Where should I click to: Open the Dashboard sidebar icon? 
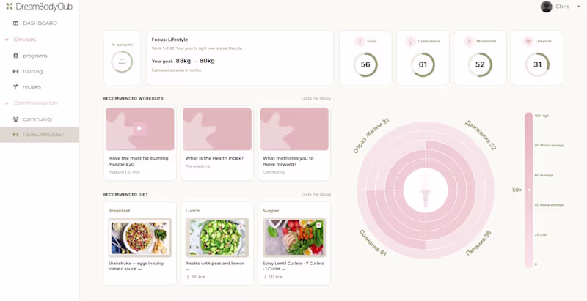(15, 23)
